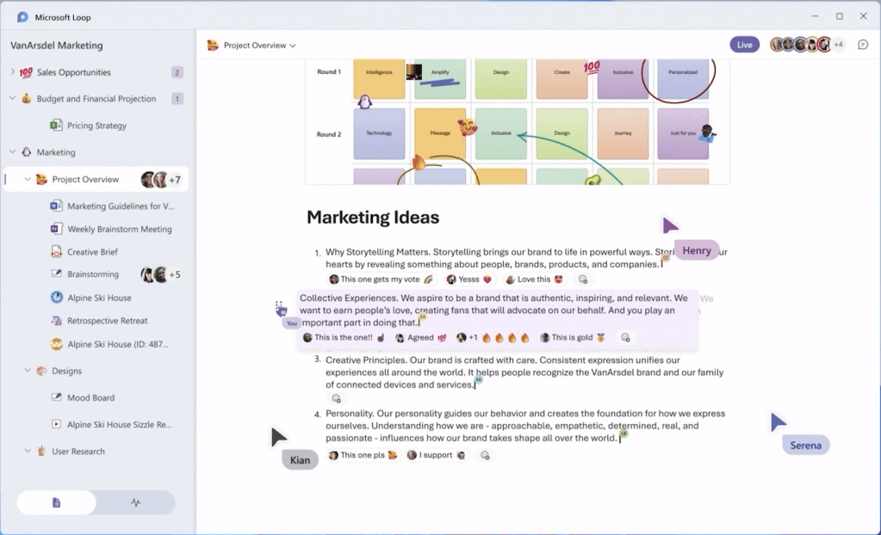Open the comments pane icon

point(863,45)
